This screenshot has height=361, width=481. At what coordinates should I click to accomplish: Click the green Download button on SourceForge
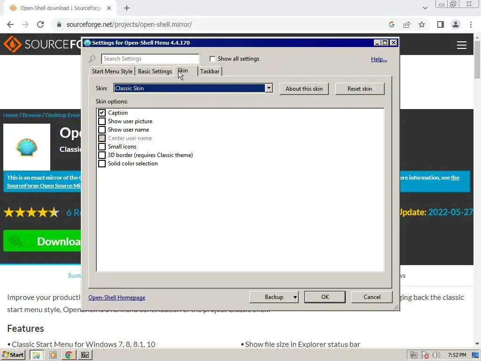(x=42, y=241)
